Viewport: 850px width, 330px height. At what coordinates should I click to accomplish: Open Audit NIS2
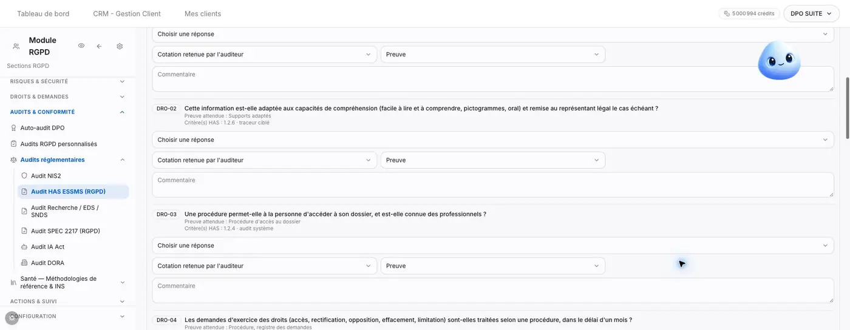46,175
